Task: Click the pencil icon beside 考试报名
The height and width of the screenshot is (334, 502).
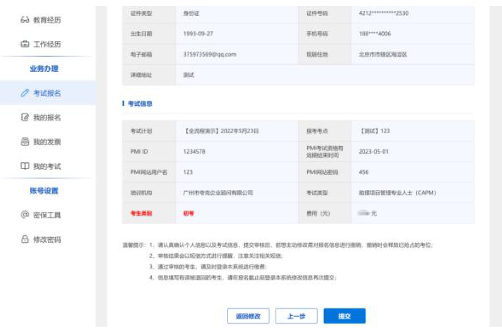Action: [24, 93]
